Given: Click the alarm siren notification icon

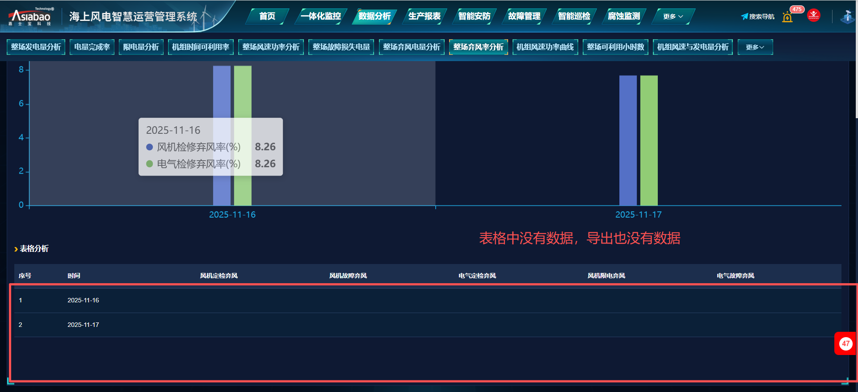Looking at the screenshot, I should [787, 17].
